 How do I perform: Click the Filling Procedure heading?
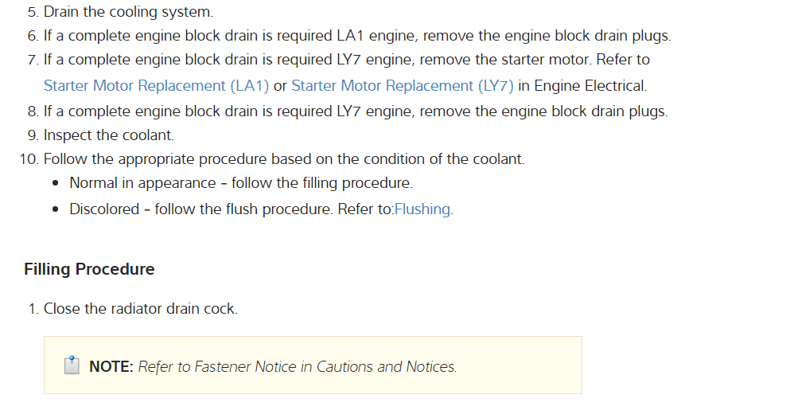[89, 269]
